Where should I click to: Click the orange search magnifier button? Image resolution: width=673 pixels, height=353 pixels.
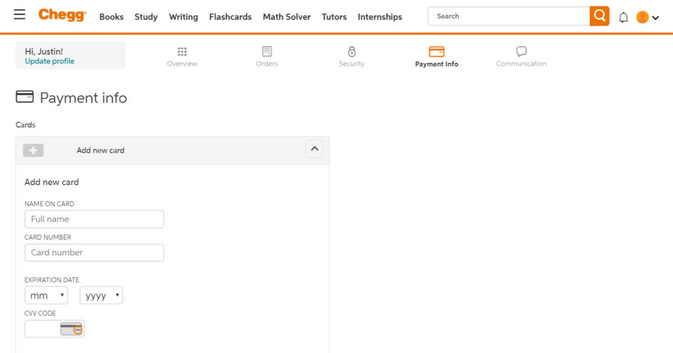coord(599,16)
